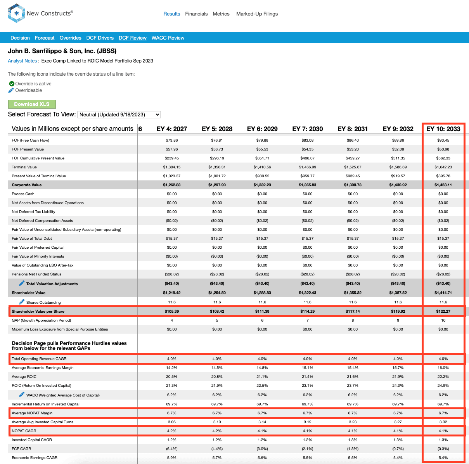Click the Invested Capital CAGR label
This screenshot has width=469, height=464.
coord(32,440)
